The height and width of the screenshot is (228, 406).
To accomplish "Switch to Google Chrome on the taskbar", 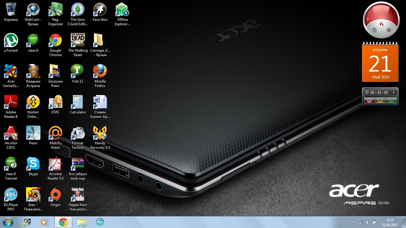I will pyautogui.click(x=63, y=222).
